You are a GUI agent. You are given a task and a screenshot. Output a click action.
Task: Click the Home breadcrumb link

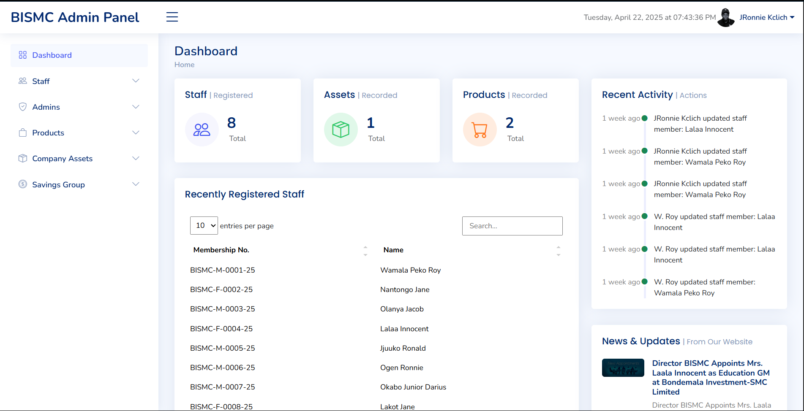pyautogui.click(x=185, y=65)
